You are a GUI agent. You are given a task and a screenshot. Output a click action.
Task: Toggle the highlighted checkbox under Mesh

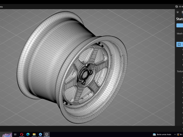point(179,44)
